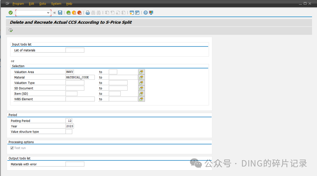Click the WBS Element 'to' field
The width and height of the screenshot is (317, 176).
click(x=123, y=99)
